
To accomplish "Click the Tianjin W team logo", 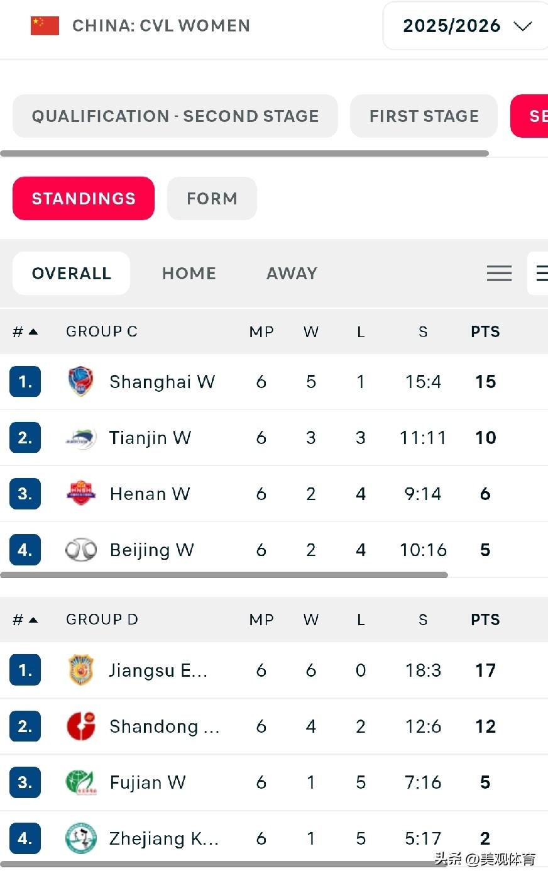I will 81,438.
